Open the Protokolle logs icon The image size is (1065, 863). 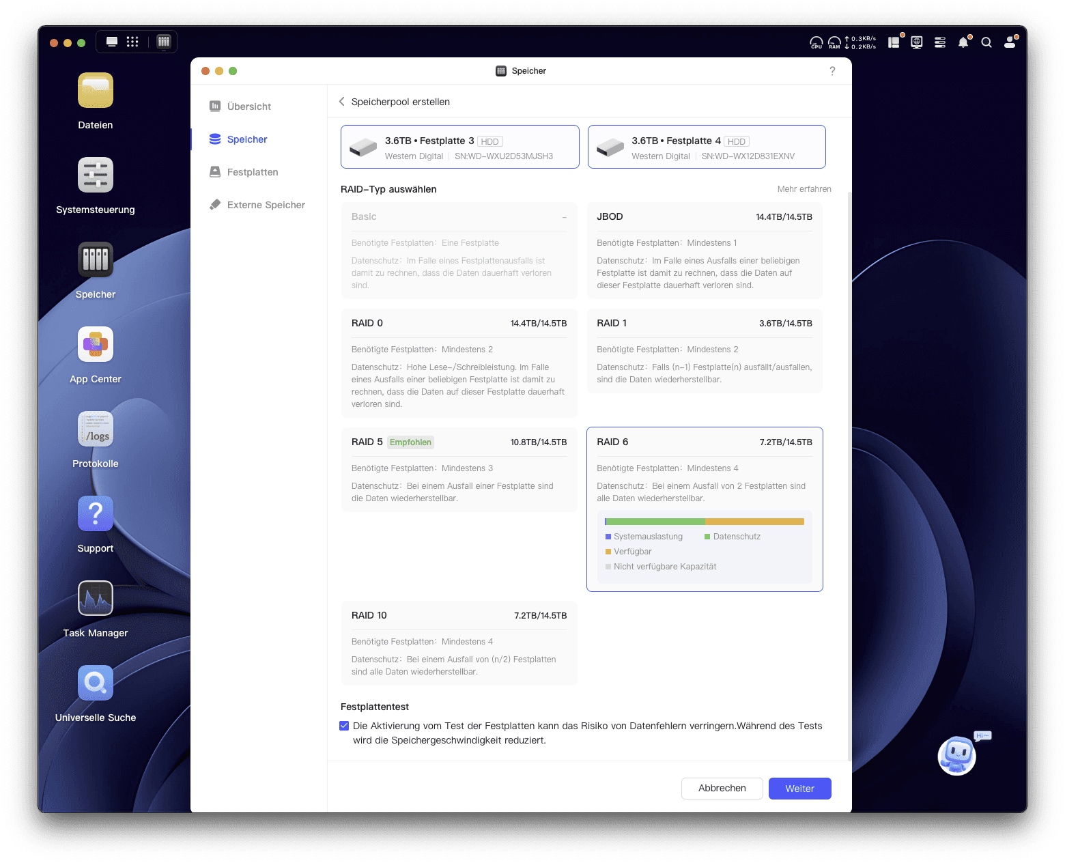click(x=96, y=429)
